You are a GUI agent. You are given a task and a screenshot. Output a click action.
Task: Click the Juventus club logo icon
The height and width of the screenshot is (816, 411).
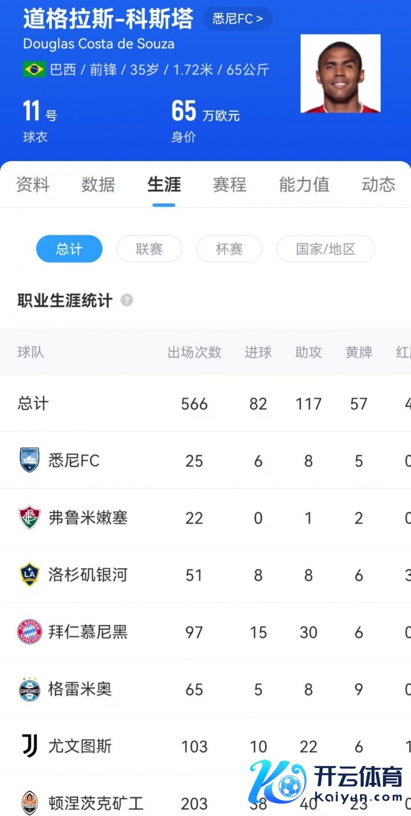point(30,746)
